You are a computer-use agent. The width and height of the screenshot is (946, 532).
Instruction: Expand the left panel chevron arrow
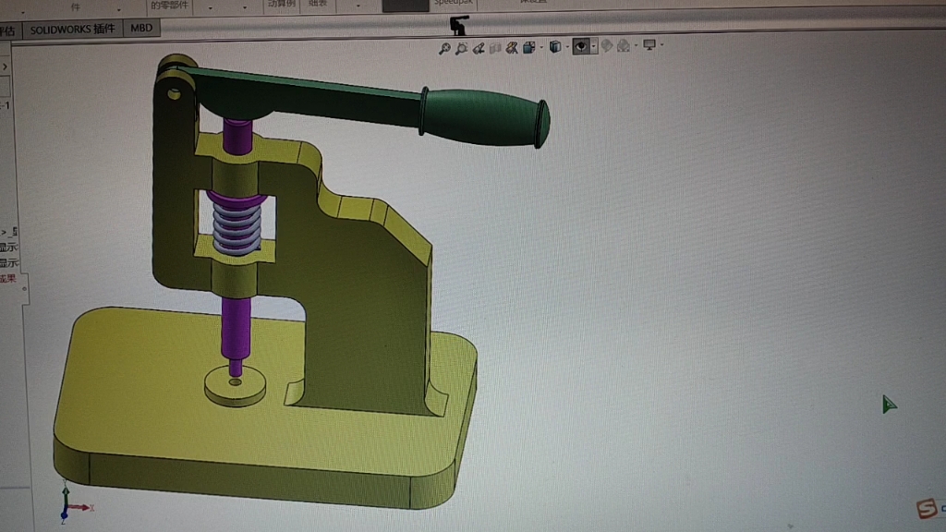5,66
